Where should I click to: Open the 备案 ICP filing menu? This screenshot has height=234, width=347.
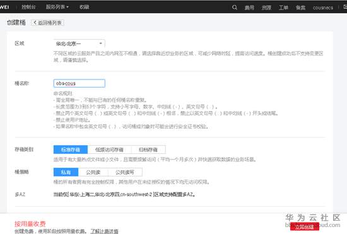coord(300,8)
